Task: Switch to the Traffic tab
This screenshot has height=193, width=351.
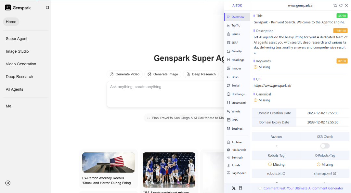Action: click(x=237, y=25)
